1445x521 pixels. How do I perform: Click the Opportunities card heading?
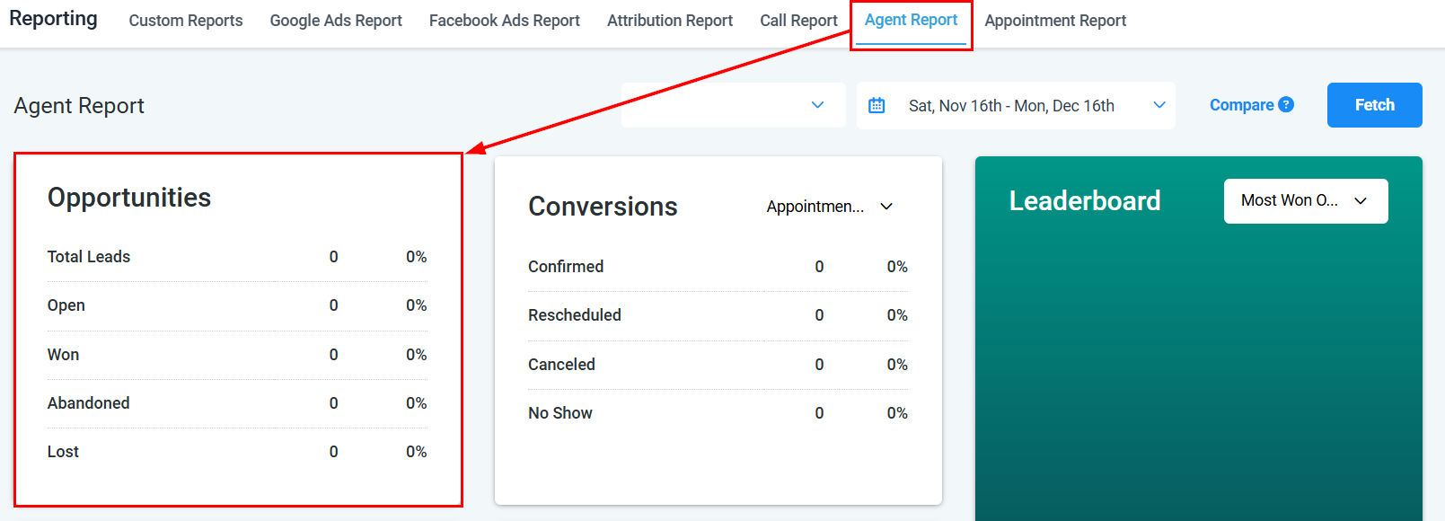pos(129,198)
